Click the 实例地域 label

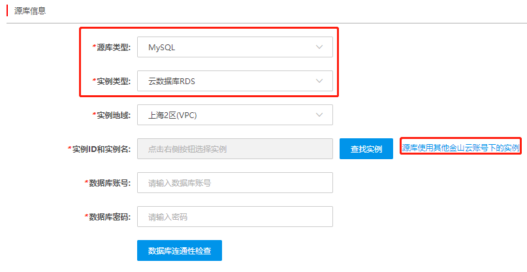point(112,115)
